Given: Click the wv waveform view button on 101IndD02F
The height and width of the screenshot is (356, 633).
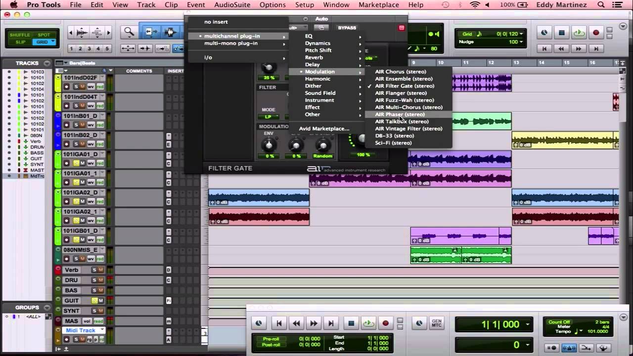Looking at the screenshot, I should [x=91, y=87].
